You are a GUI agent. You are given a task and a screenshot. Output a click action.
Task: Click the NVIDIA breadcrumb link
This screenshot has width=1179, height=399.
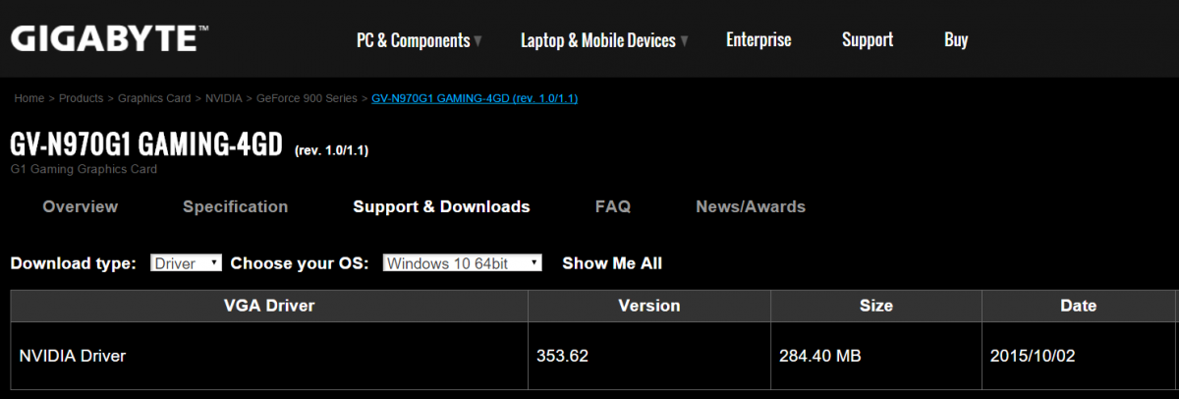point(224,98)
